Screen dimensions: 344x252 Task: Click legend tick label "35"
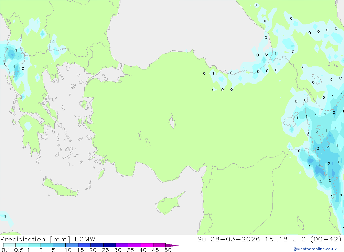130,250
